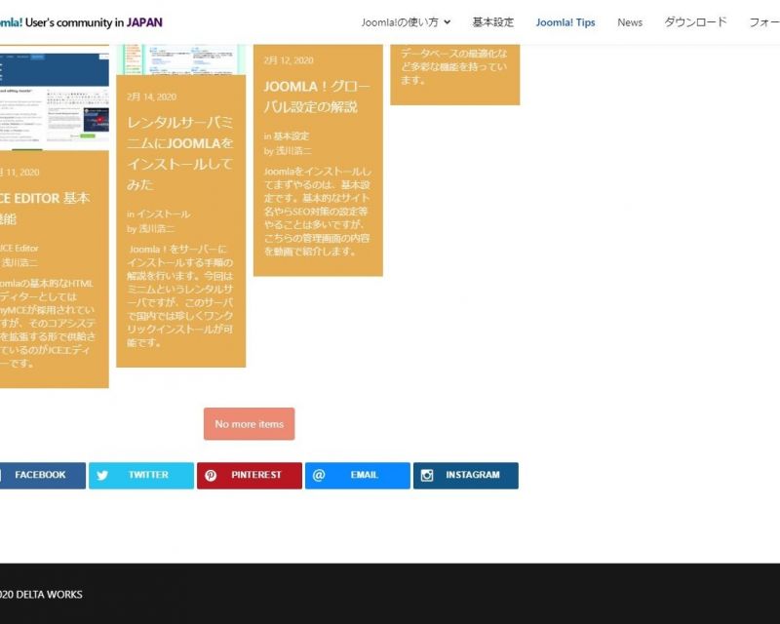This screenshot has width=780, height=624.
Task: Select Joomla! Tips in the navigation bar
Action: coord(565,22)
